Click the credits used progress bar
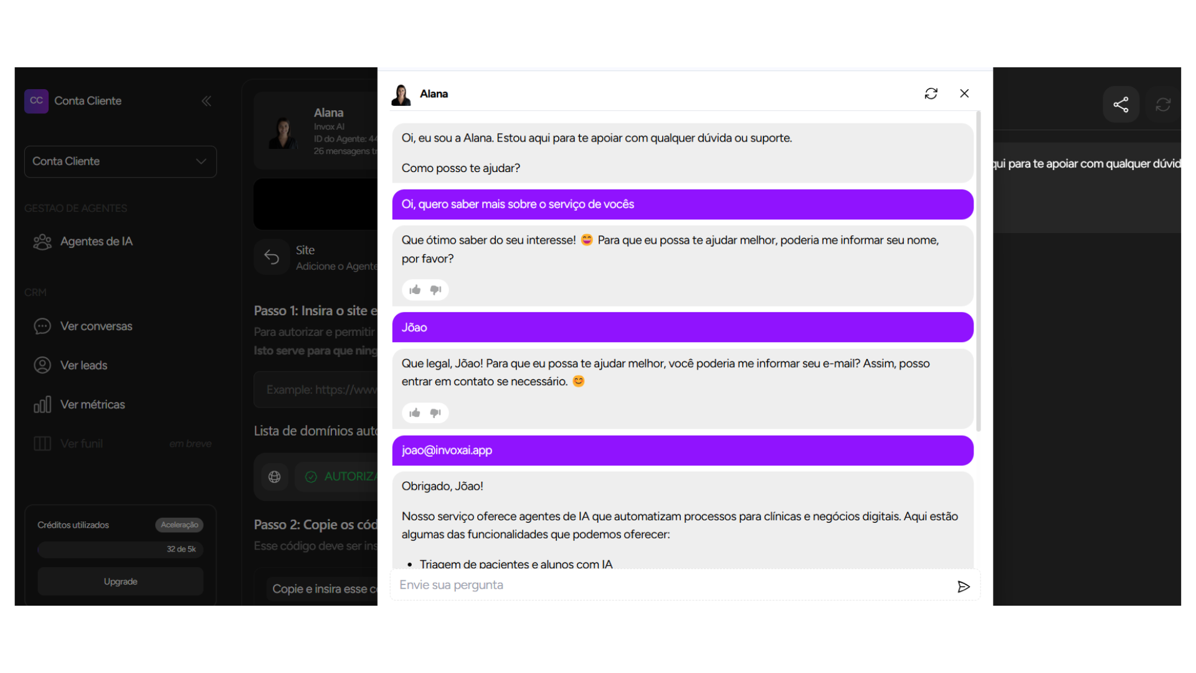This screenshot has width=1196, height=673. (120, 549)
